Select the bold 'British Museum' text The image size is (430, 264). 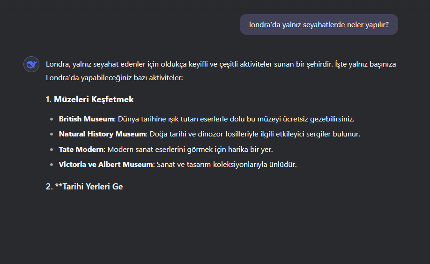point(86,119)
